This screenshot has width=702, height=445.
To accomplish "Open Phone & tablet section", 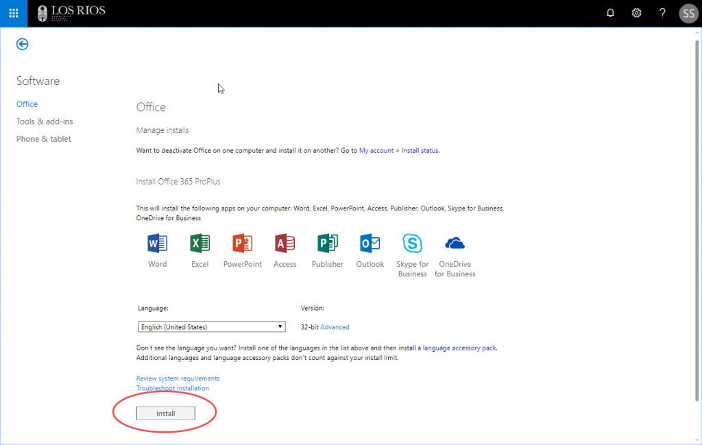I will click(44, 139).
